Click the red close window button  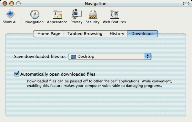pos(5,4)
